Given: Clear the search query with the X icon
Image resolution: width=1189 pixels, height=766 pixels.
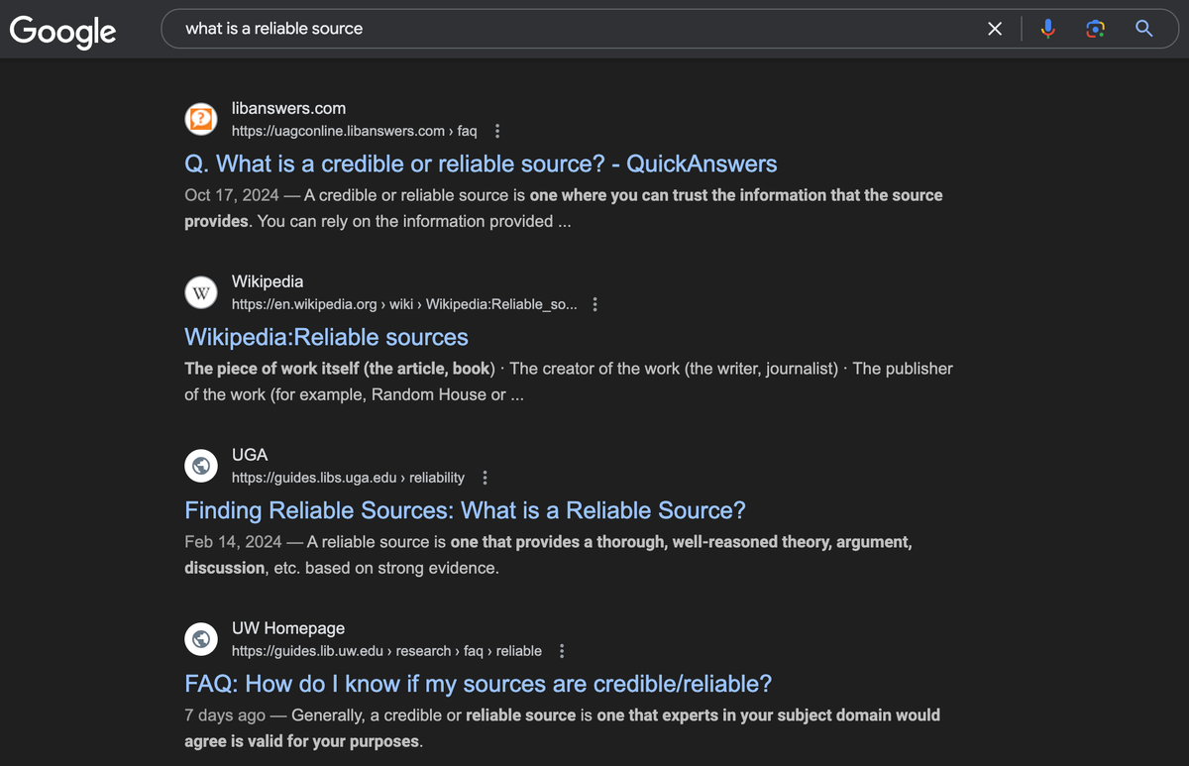Looking at the screenshot, I should pos(995,29).
